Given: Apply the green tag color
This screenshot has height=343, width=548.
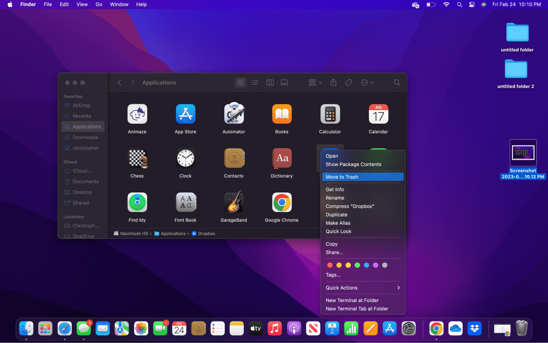Looking at the screenshot, I should click(x=357, y=265).
